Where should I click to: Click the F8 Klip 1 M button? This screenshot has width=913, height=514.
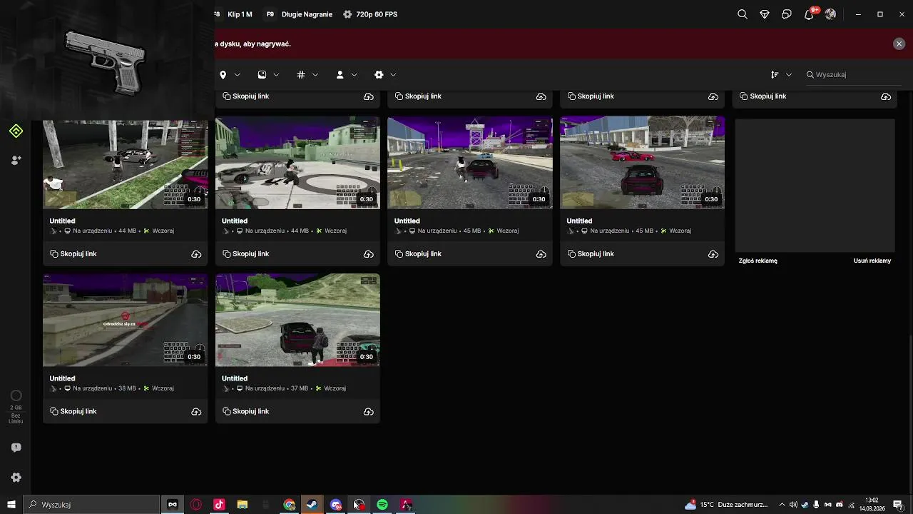click(233, 14)
